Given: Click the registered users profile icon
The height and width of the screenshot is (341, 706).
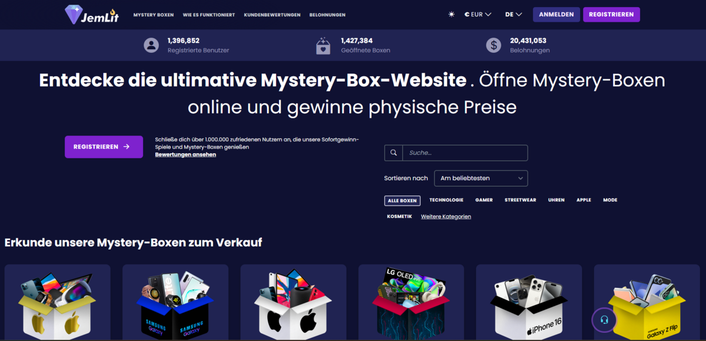Looking at the screenshot, I should pyautogui.click(x=151, y=45).
